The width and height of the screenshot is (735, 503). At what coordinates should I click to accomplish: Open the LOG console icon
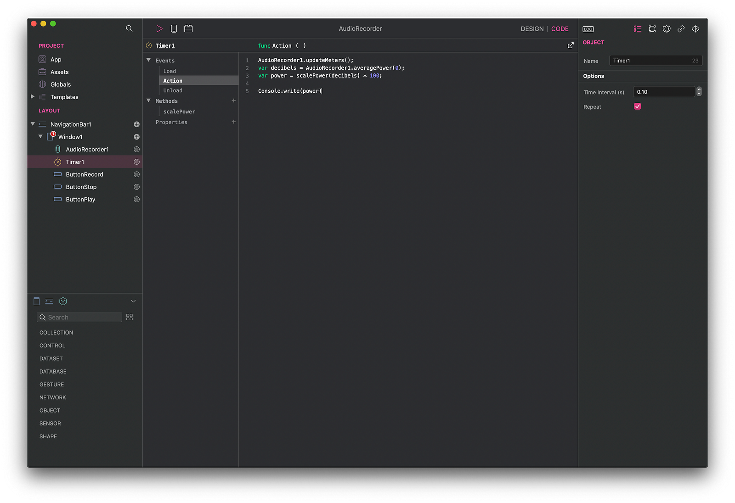[x=588, y=29]
